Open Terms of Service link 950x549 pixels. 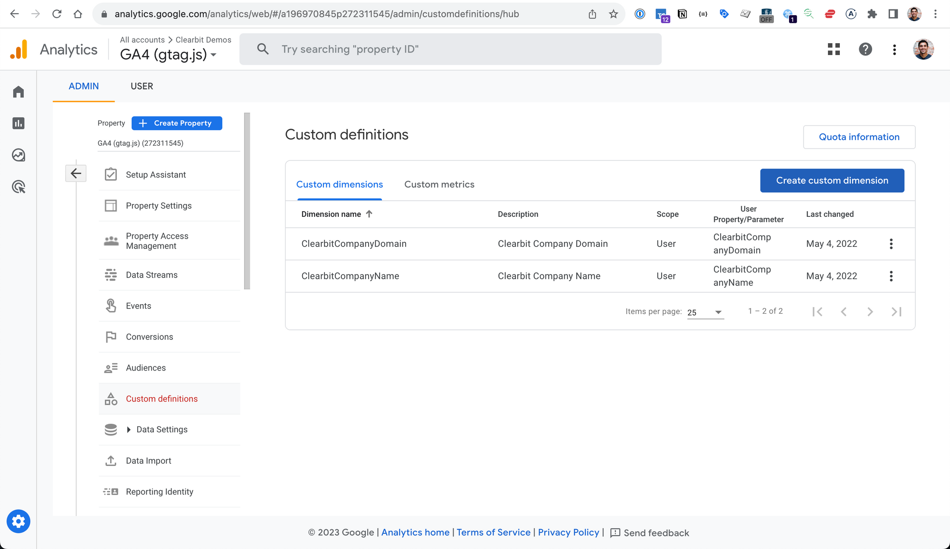point(494,532)
